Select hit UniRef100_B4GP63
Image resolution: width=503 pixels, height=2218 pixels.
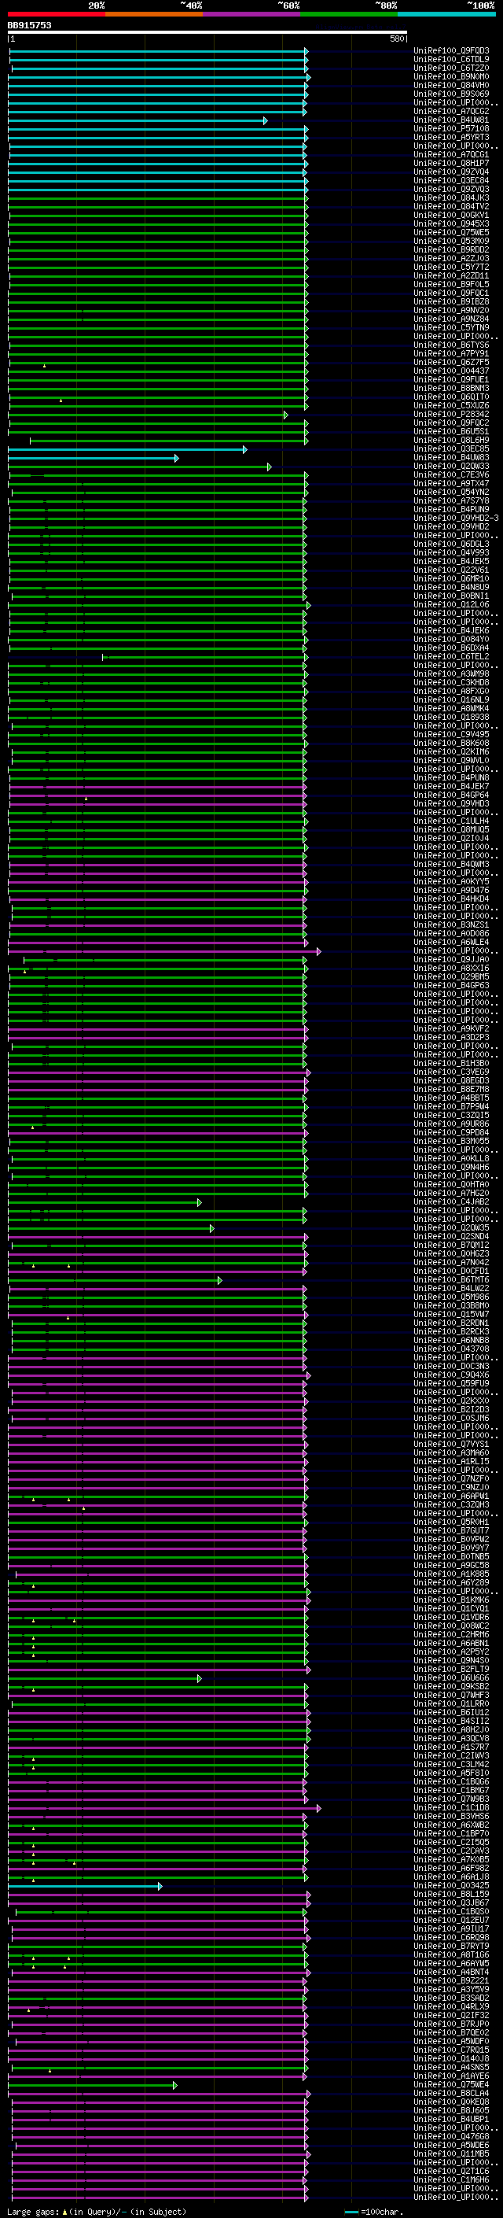451,985
